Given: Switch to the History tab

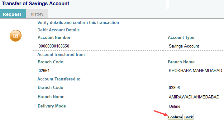Looking at the screenshot, I should click(37, 14).
